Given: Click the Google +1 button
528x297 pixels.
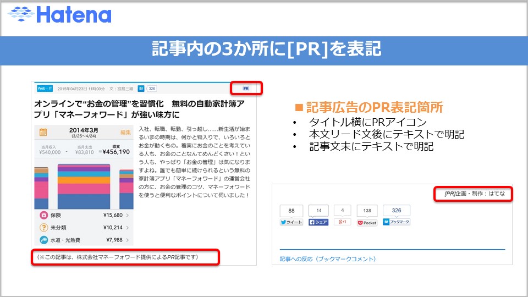Looking at the screenshot, I should coord(343,222).
